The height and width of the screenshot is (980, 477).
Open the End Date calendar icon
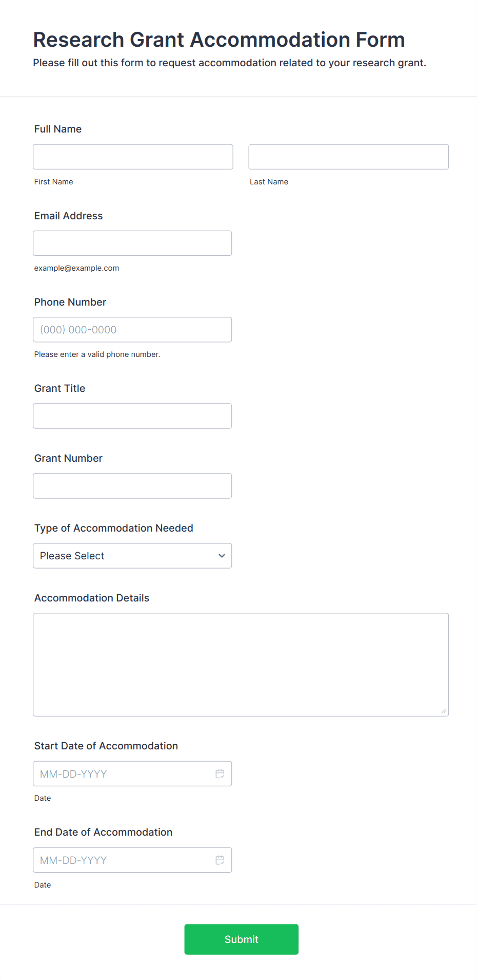pos(220,860)
